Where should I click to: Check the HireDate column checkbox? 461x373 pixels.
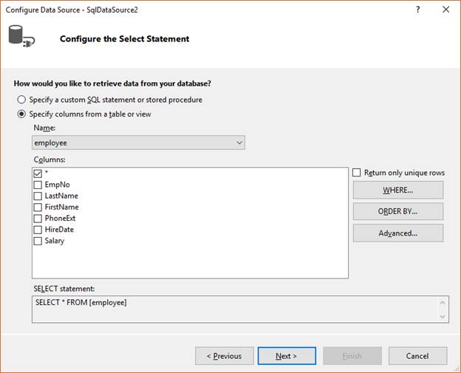click(38, 230)
